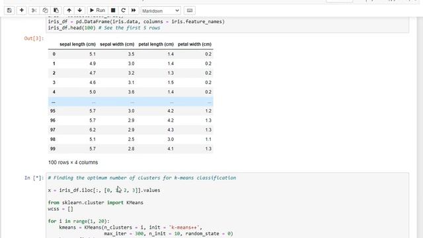Screen dimensions: 423x238
Task: Paste cells below icon
Action: click(56, 11)
